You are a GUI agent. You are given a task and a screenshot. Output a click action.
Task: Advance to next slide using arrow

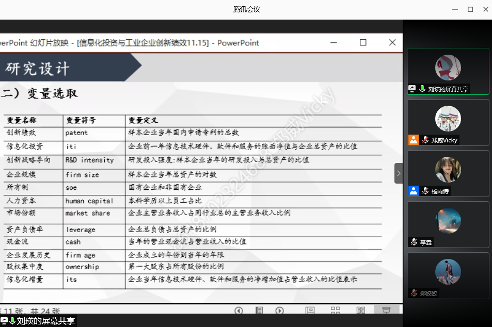tap(279, 310)
